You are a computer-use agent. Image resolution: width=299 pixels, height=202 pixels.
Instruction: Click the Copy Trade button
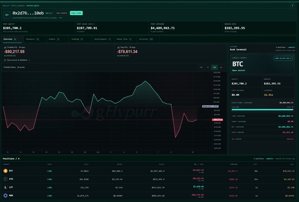[76, 13]
